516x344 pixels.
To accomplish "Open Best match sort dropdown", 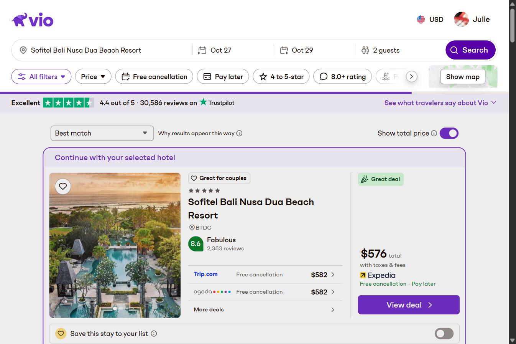I will (x=102, y=133).
